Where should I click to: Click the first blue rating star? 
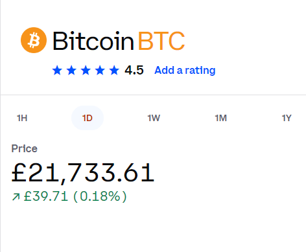[x=57, y=71]
